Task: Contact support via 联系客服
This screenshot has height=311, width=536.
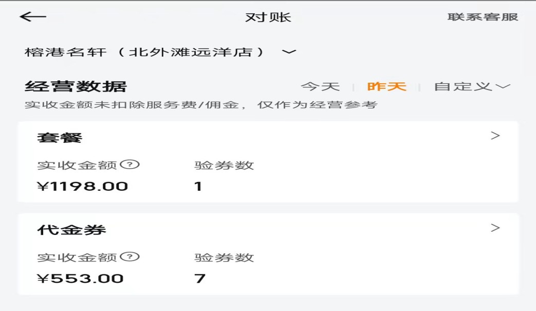Action: click(483, 17)
